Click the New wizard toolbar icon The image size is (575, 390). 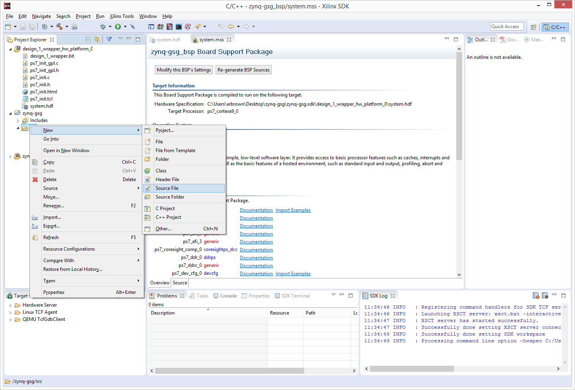8,27
